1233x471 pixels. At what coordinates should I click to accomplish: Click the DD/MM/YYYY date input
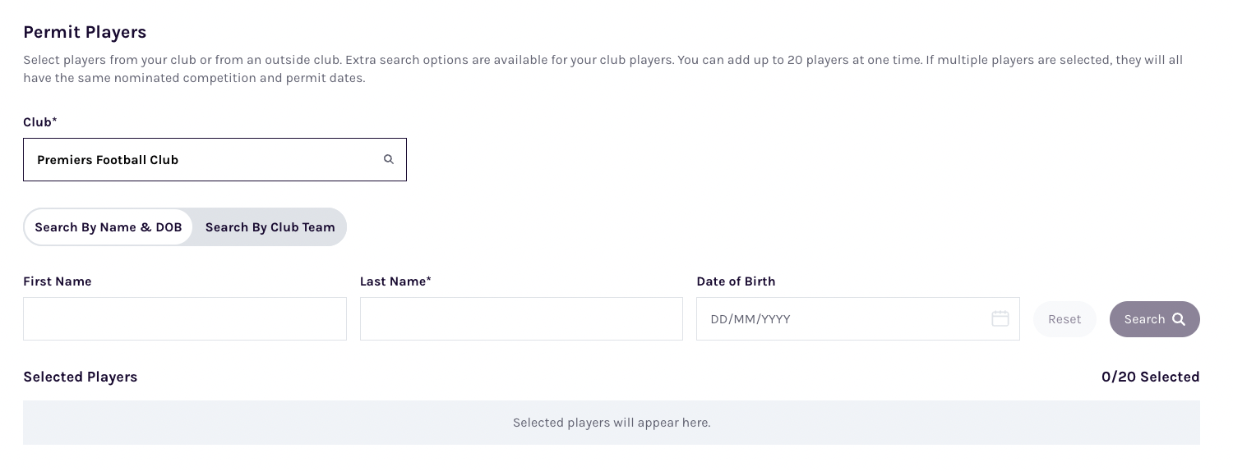pos(838,319)
